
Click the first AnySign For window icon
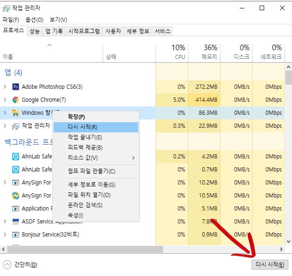coord(16,183)
